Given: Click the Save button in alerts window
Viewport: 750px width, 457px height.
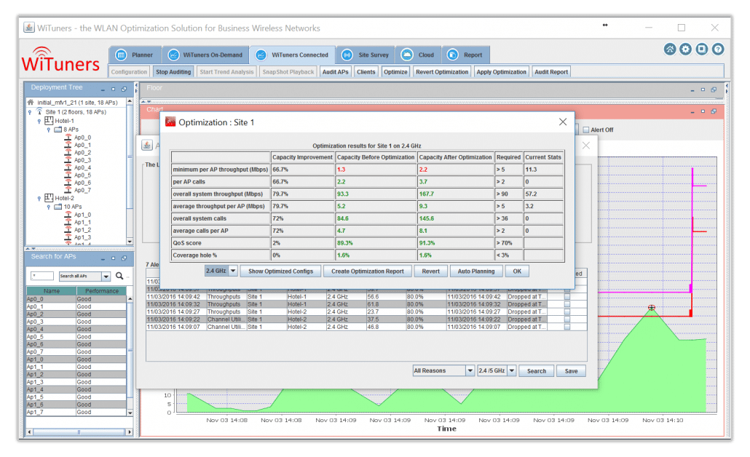Looking at the screenshot, I should click(x=571, y=371).
